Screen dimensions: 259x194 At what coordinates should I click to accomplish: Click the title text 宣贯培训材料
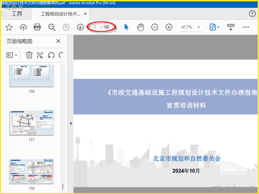[186, 105]
